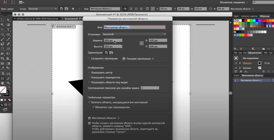Select the Образцы swatches tab
Viewport: 274px width, 140px height.
[x=265, y=16]
